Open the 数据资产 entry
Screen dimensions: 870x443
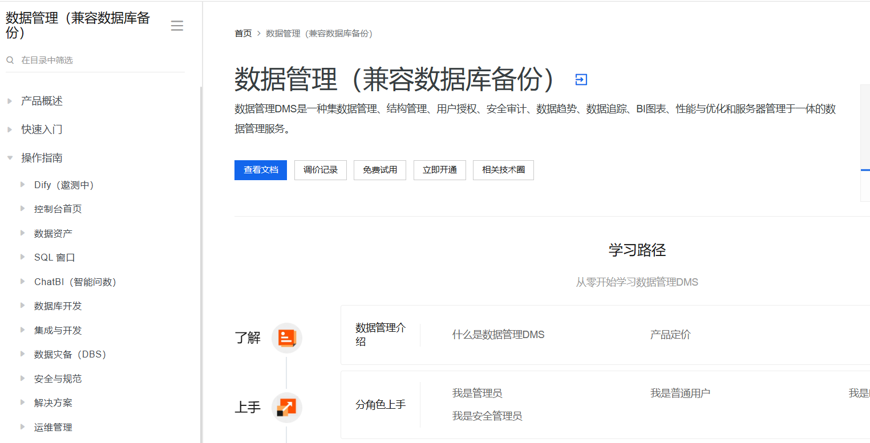(53, 233)
